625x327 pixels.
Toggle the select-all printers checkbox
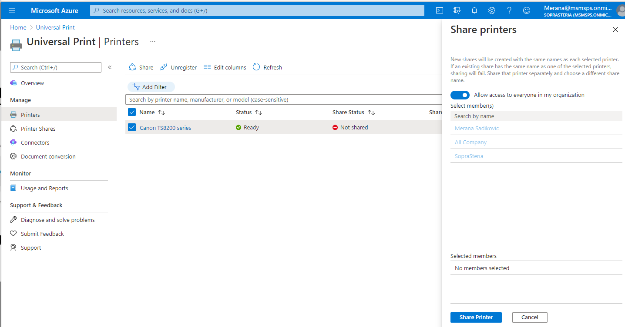pyautogui.click(x=132, y=112)
